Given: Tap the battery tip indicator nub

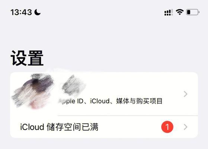Looking at the screenshot, I should [x=199, y=12].
